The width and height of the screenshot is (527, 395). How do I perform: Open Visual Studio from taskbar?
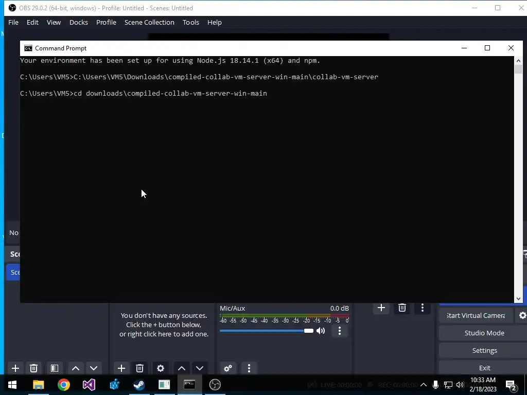[x=89, y=385]
